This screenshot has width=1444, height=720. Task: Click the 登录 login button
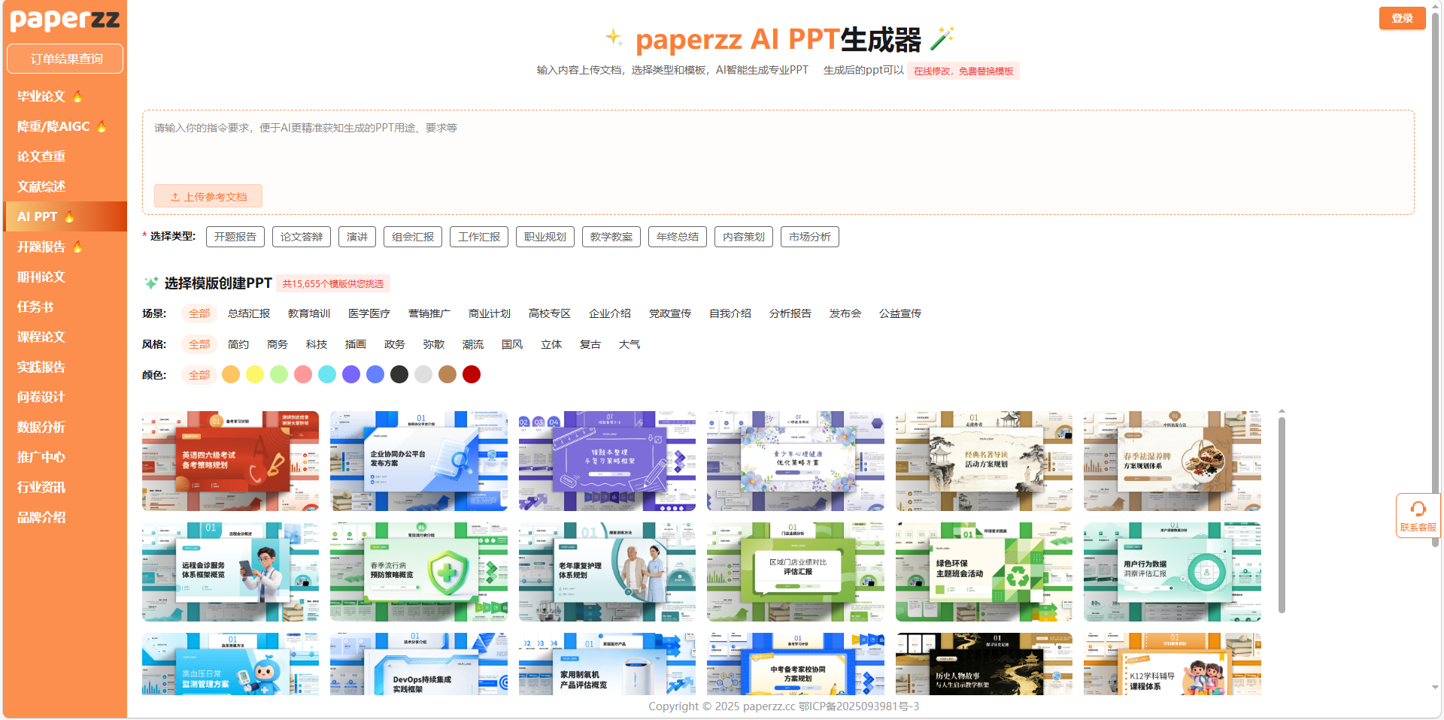pyautogui.click(x=1402, y=18)
